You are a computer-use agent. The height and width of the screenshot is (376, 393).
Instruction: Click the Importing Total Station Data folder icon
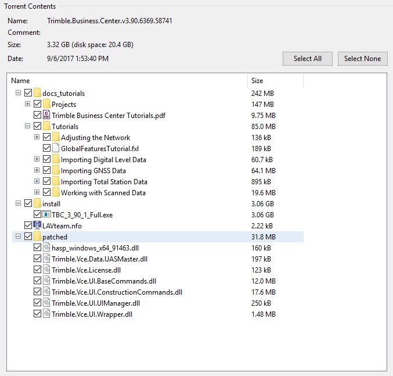(x=56, y=181)
